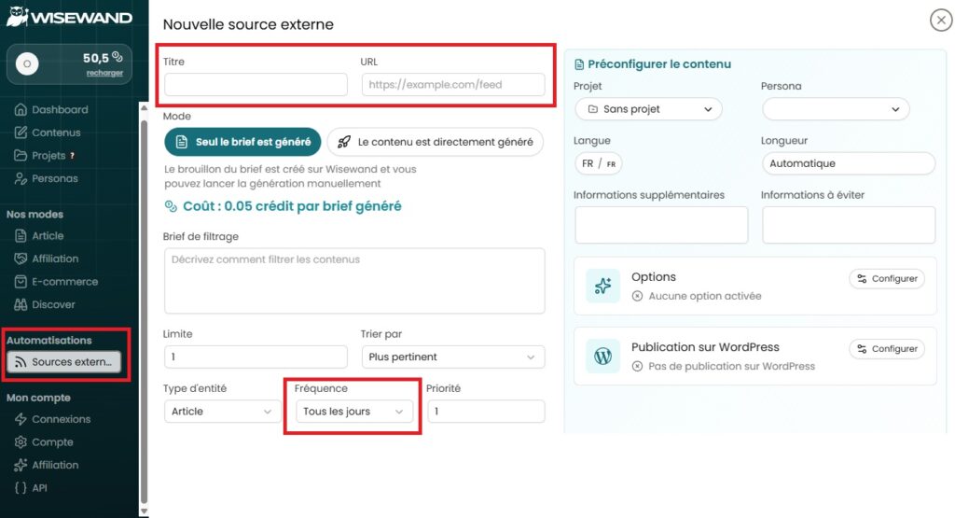Image resolution: width=955 pixels, height=518 pixels.
Task: Click the Préconfigurer le contenu document icon
Action: (579, 64)
